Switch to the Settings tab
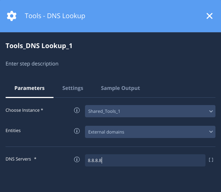The height and width of the screenshot is (192, 221). (x=73, y=88)
